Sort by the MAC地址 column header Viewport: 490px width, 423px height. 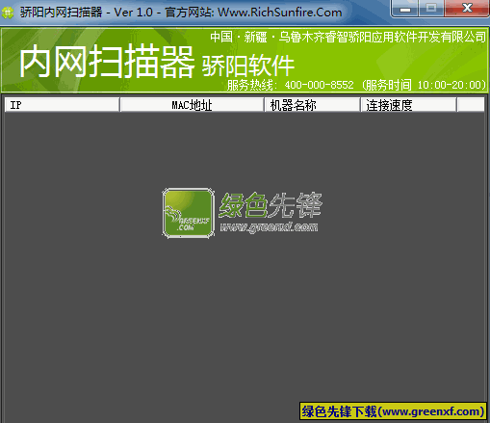(x=192, y=105)
